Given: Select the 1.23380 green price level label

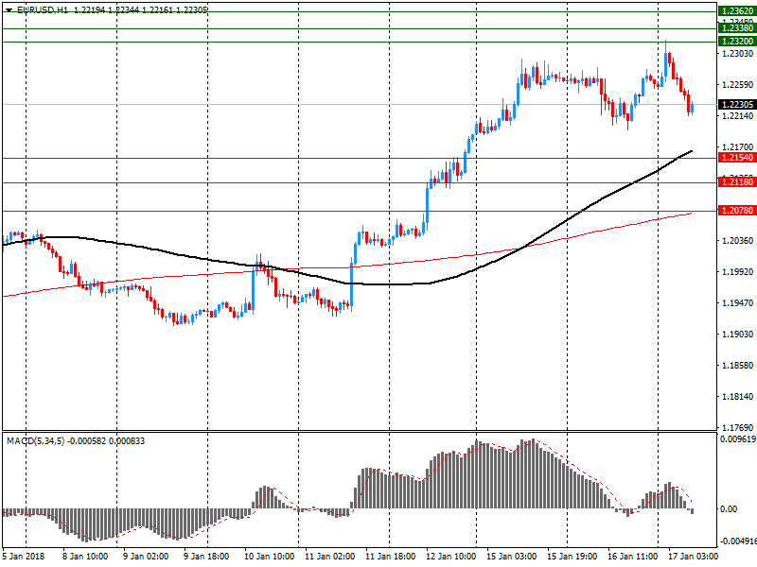Looking at the screenshot, I should [737, 28].
